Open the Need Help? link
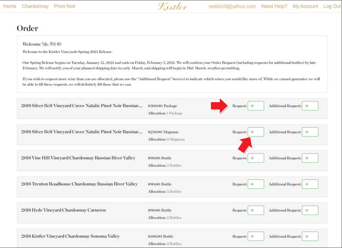 (274, 6)
